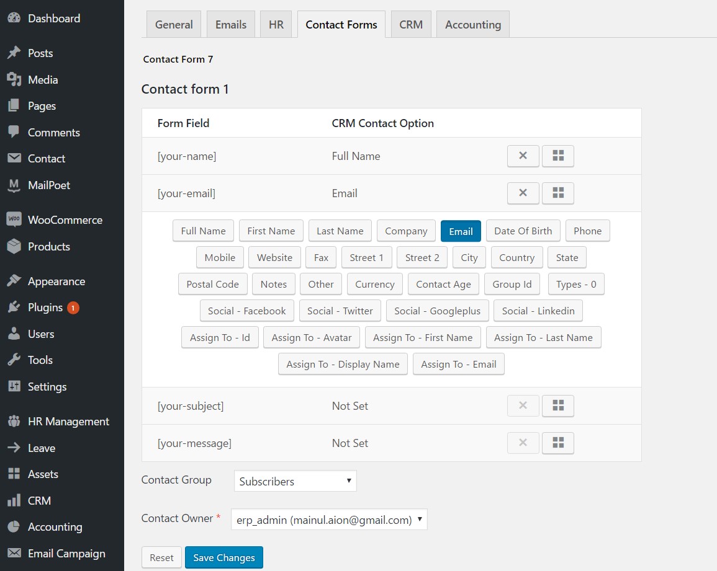Select Assign To - Display Name option
The width and height of the screenshot is (717, 571).
[343, 365]
